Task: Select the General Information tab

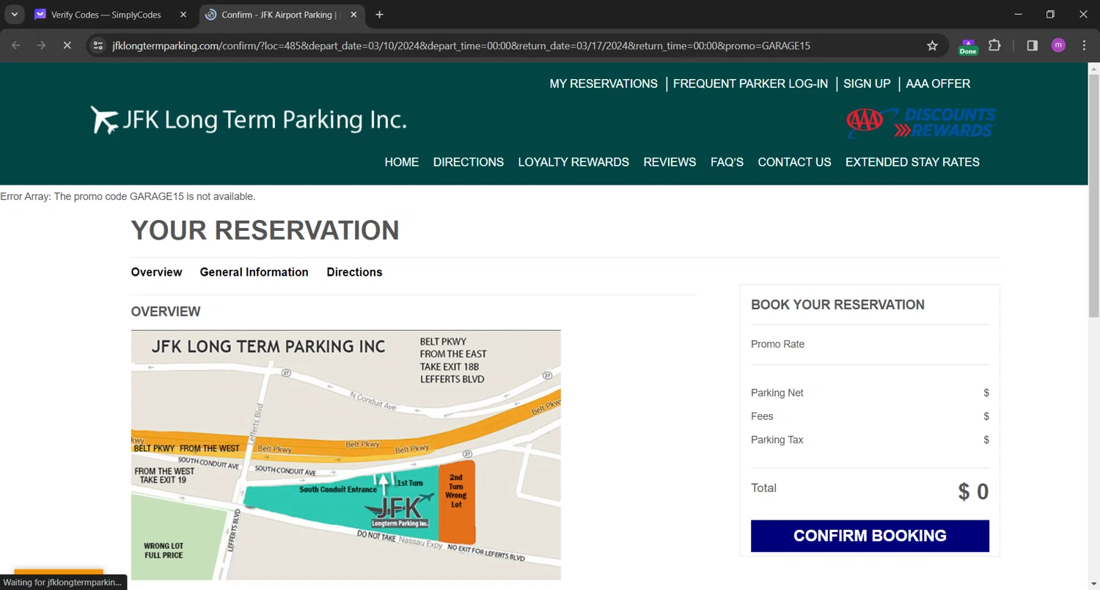Action: click(254, 272)
